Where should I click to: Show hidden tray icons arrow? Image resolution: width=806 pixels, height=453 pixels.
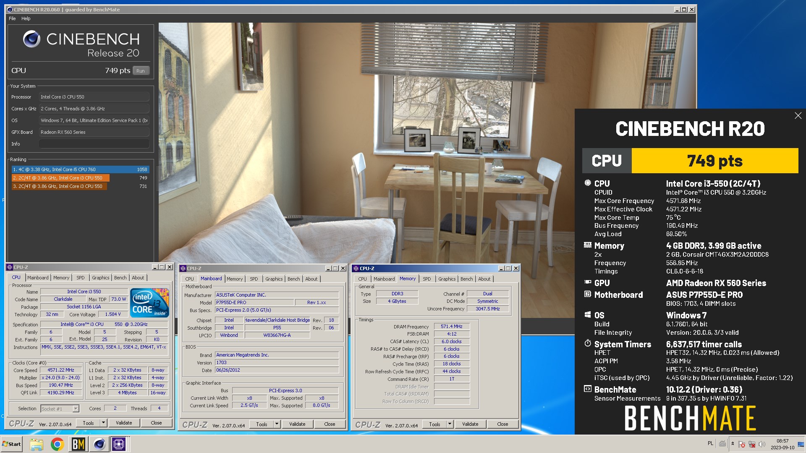click(x=733, y=444)
